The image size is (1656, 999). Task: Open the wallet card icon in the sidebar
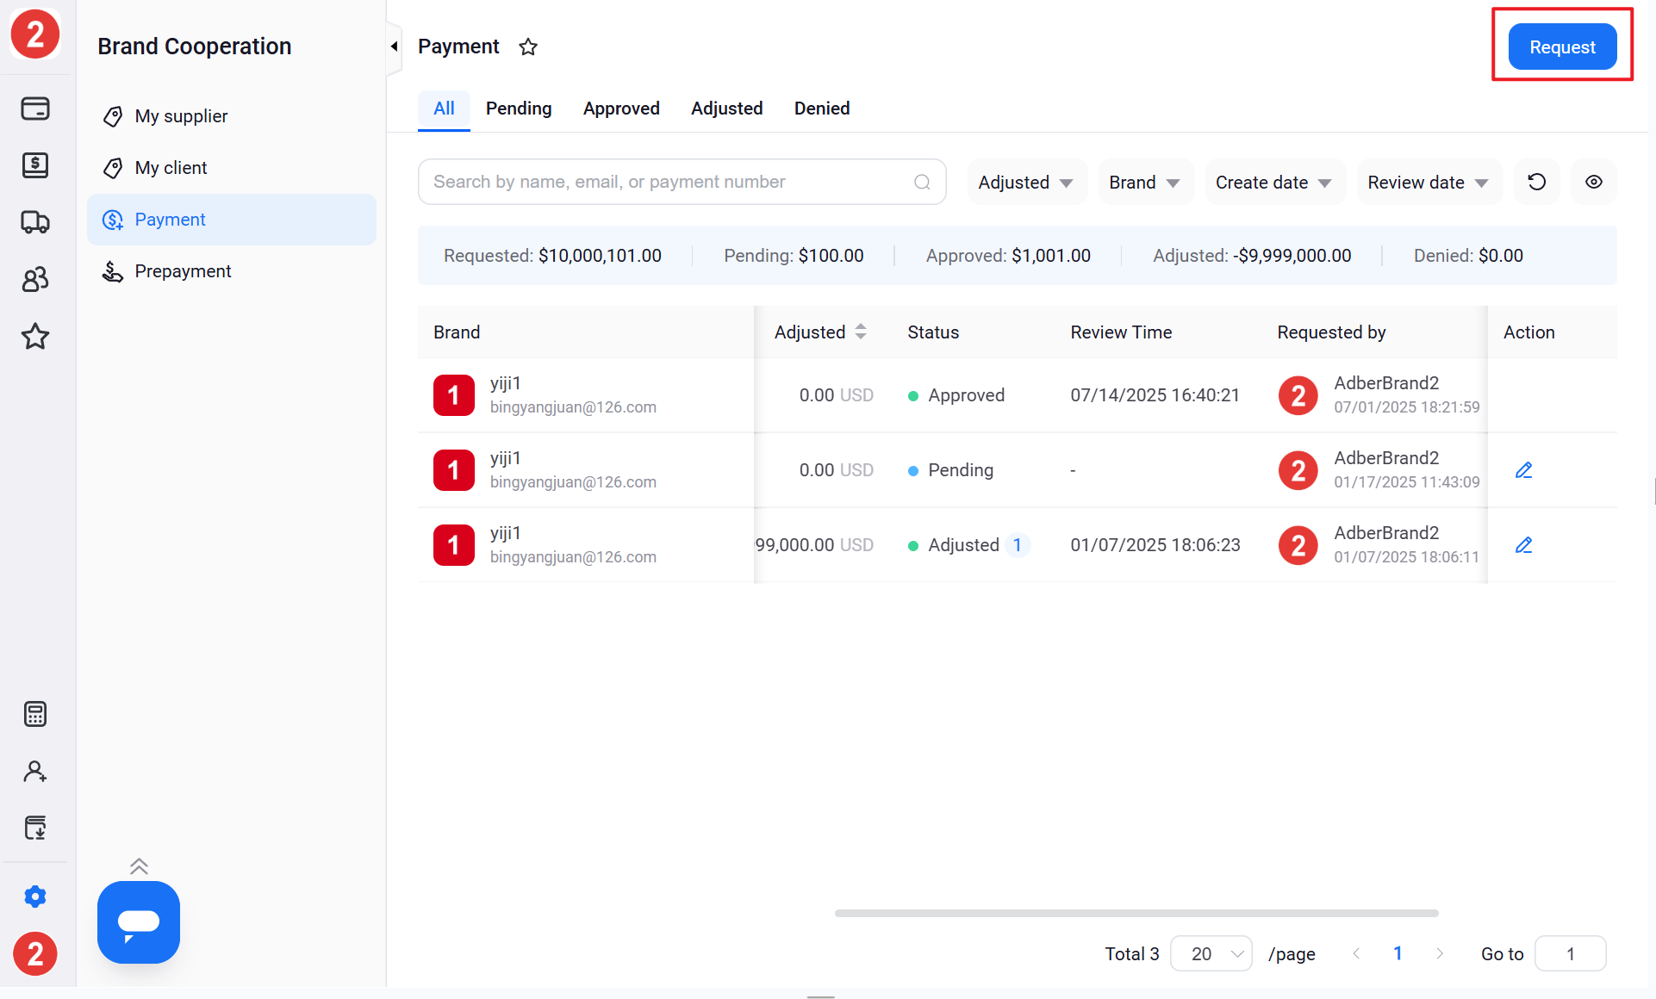pos(35,109)
